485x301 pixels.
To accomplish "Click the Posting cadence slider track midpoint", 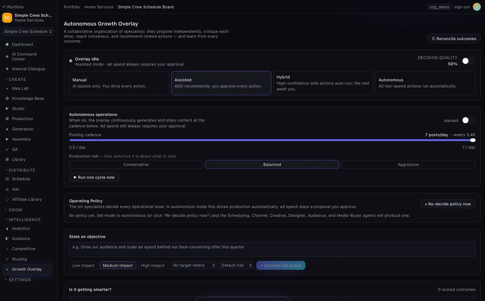I will 272,140.
